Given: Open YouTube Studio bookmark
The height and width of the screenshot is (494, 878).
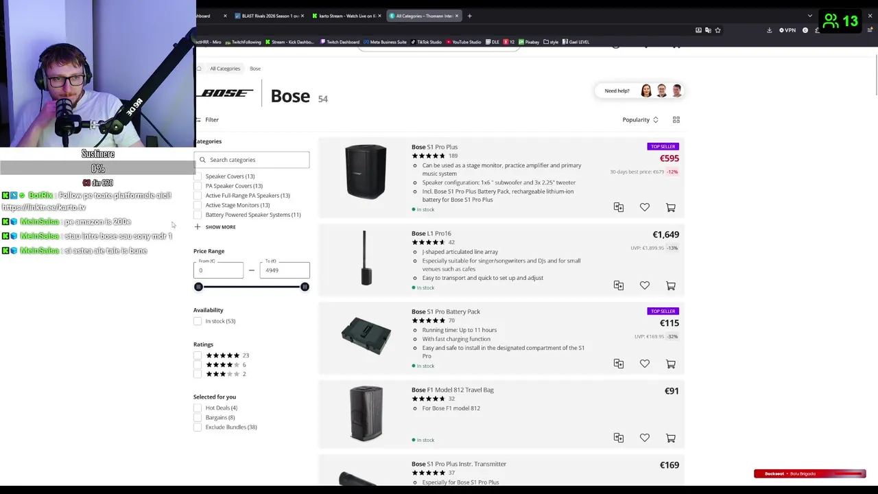Looking at the screenshot, I should [x=463, y=42].
